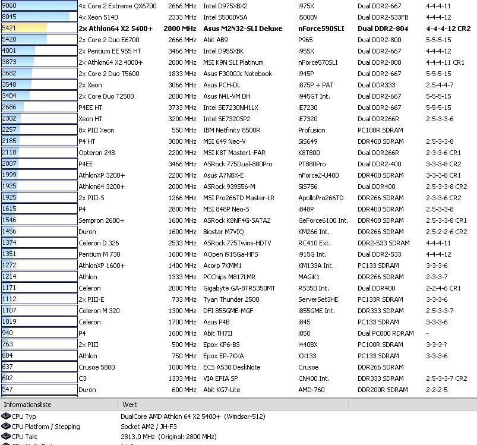Select the 2x PIII-S row
The image size is (477, 445).
point(239,198)
